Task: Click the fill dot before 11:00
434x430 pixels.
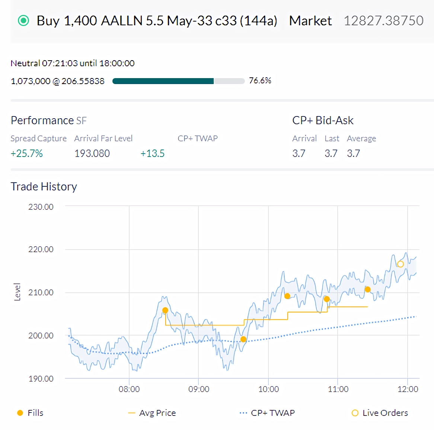Action: (326, 299)
